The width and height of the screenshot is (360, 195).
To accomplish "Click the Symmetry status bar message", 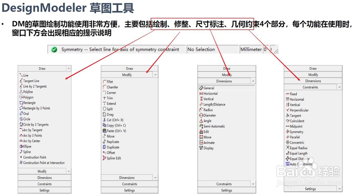I will (x=120, y=49).
